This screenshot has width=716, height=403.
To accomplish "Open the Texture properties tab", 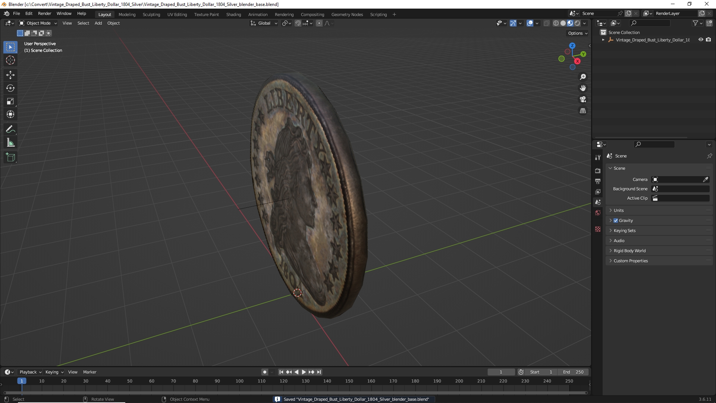I will click(x=598, y=229).
